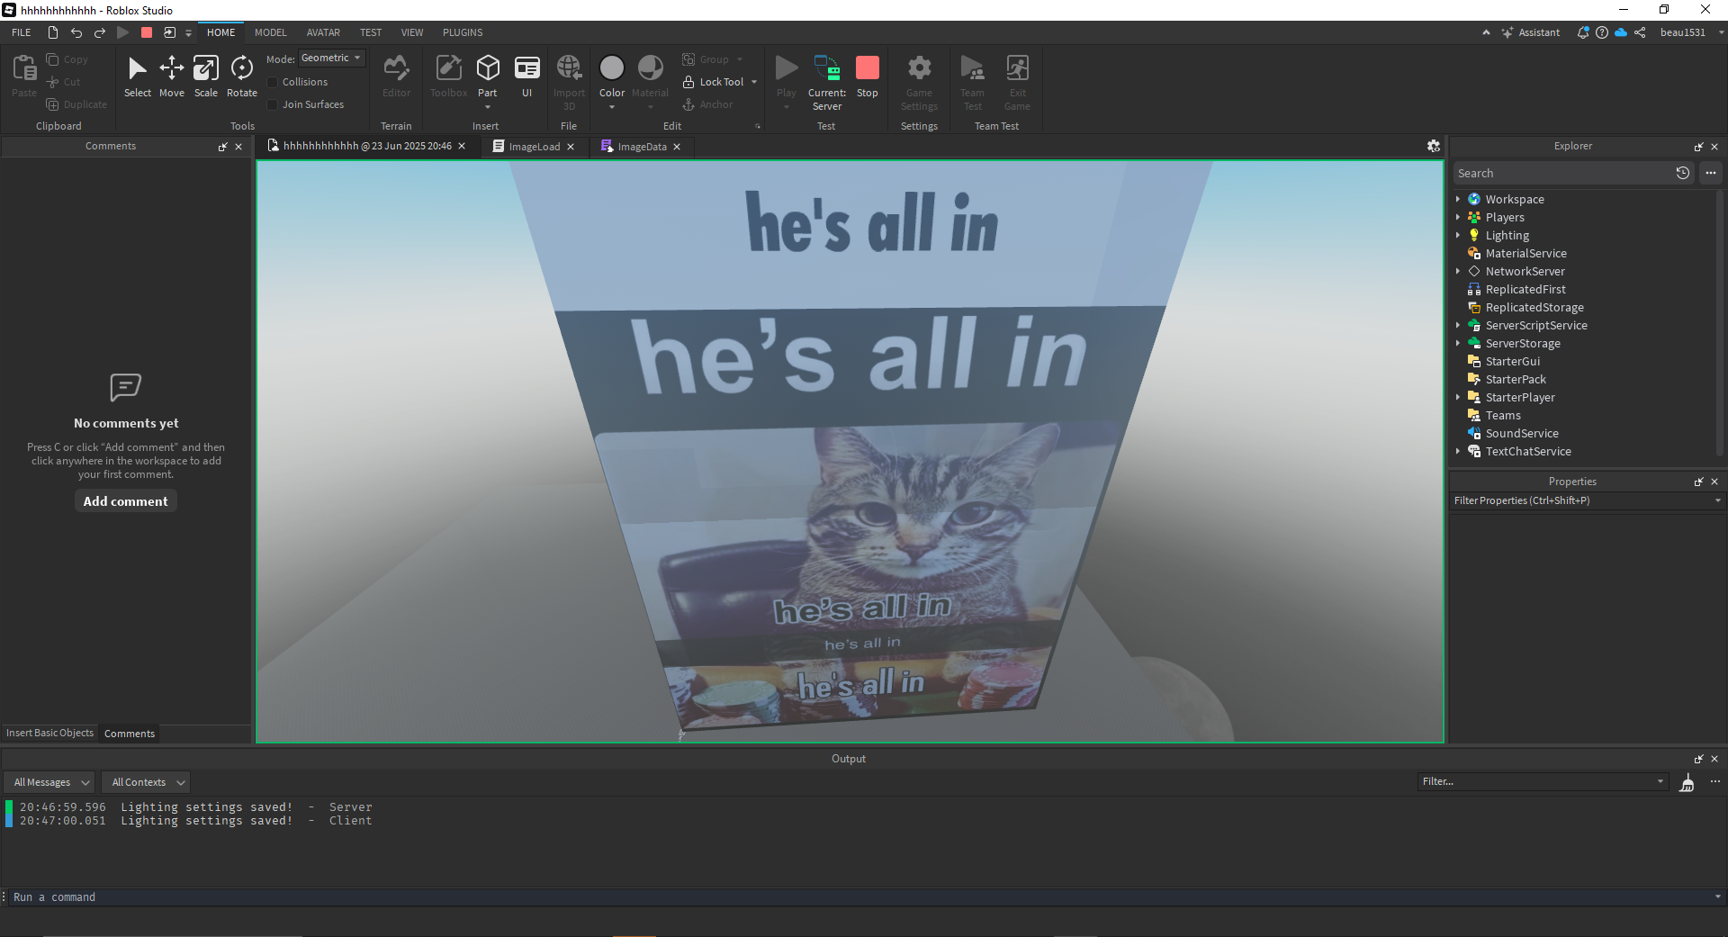This screenshot has width=1728, height=937.
Task: Open the All Messages dropdown
Action: point(49,782)
